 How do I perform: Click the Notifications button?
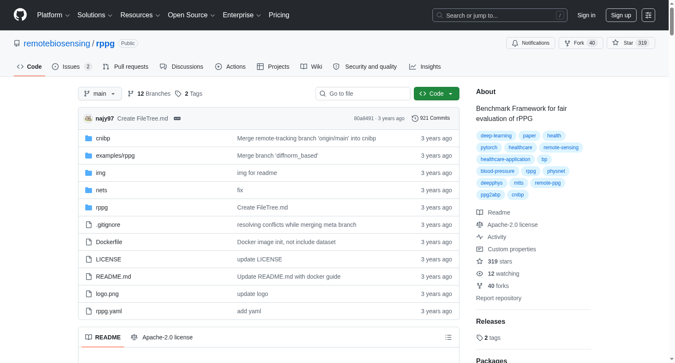point(531,43)
